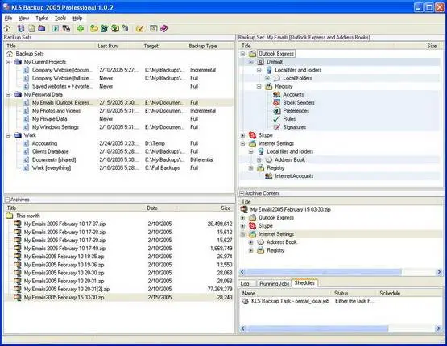The width and height of the screenshot is (447, 346).
Task: Click the yellow folder toolbar icon
Action: [x=93, y=28]
